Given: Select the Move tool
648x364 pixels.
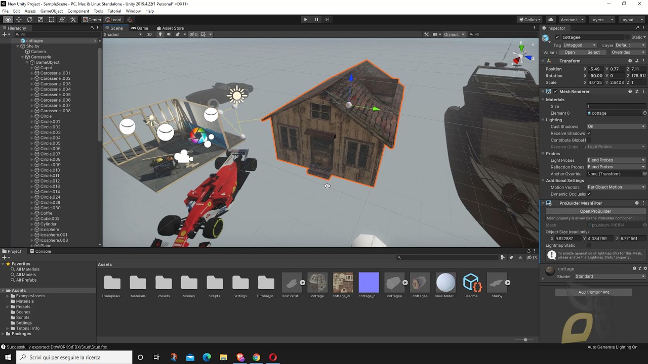Looking at the screenshot, I should (x=19, y=20).
